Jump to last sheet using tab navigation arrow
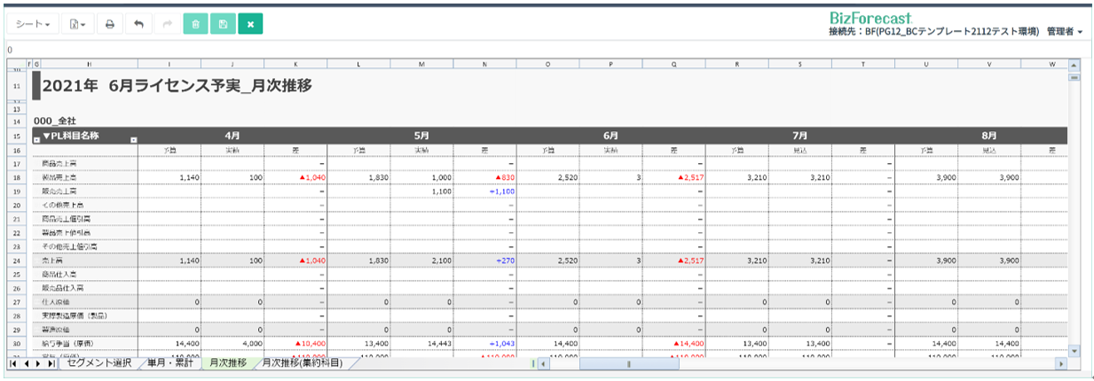 point(51,363)
